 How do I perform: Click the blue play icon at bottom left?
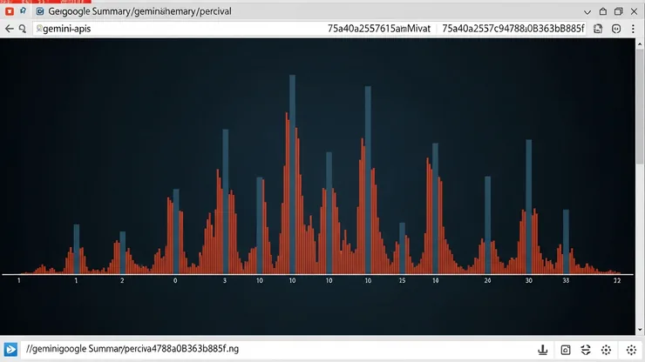[x=11, y=349]
